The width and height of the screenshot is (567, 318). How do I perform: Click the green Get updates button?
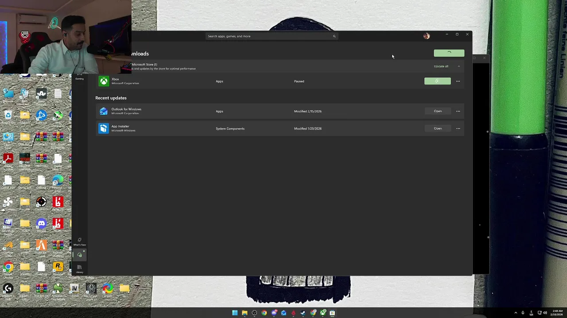[449, 53]
